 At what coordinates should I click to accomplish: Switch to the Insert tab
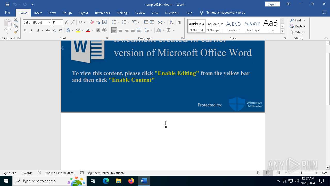[x=38, y=13]
